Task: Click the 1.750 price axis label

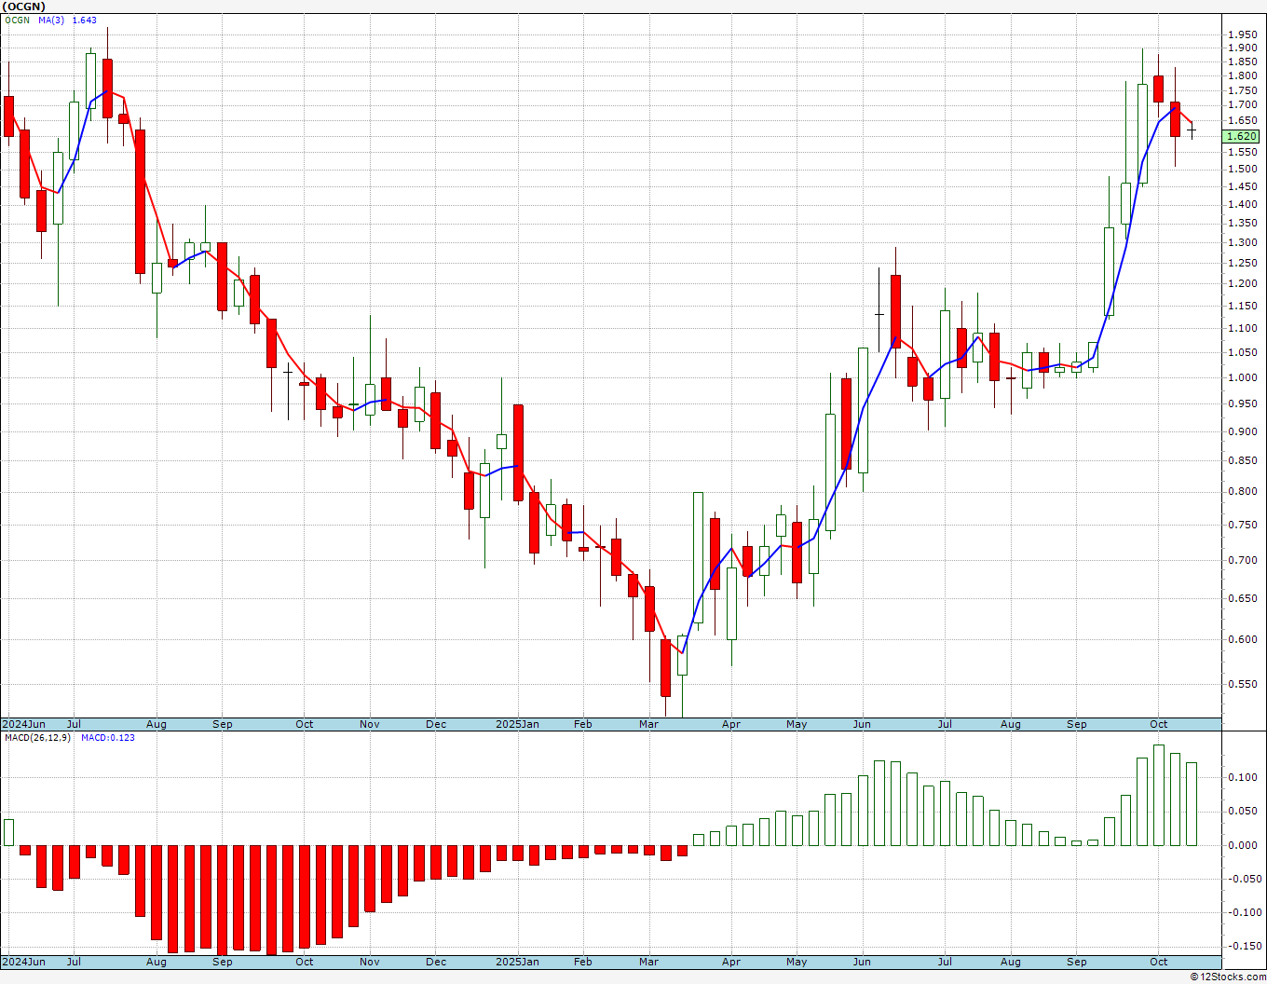Action: tap(1242, 91)
